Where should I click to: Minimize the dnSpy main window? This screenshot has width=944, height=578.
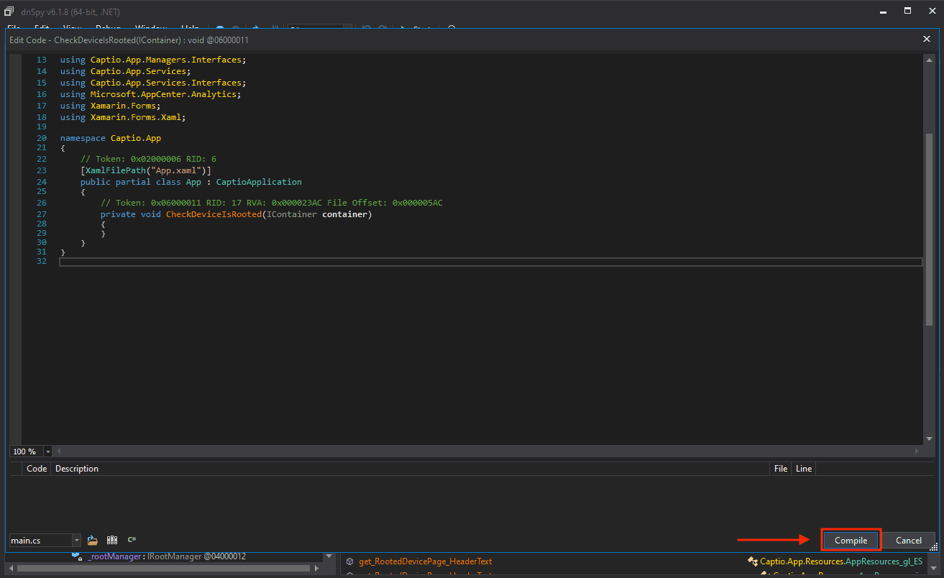883,11
